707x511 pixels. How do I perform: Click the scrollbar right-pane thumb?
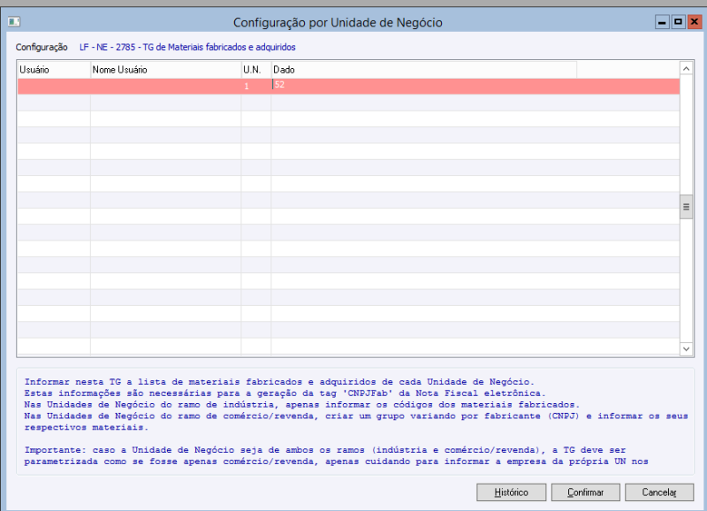pos(686,206)
